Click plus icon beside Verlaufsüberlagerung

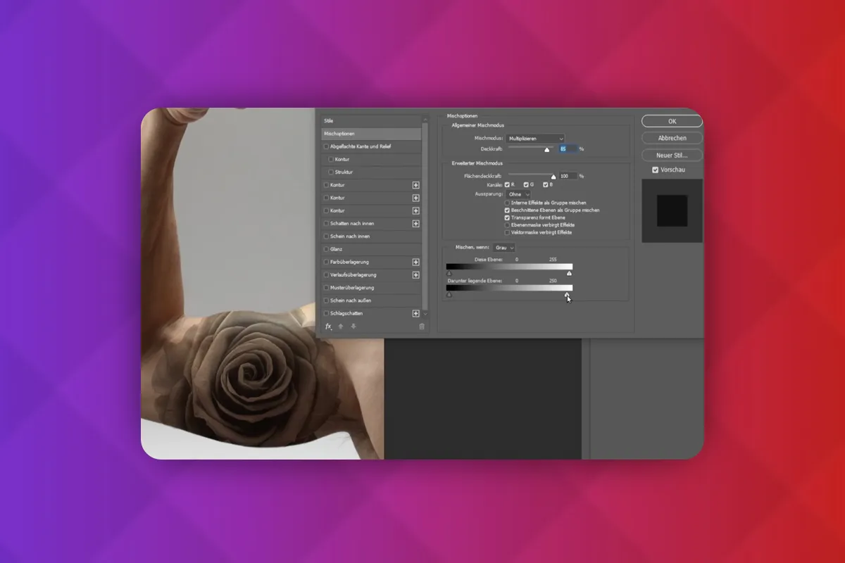coord(415,274)
